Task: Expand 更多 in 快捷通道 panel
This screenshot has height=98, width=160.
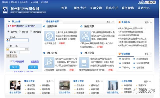Action: pos(148,54)
